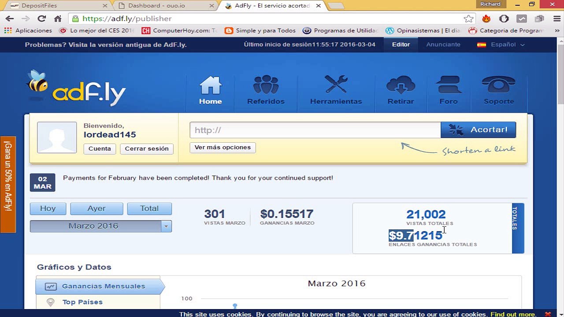Click the Find out more cookies link
564x317 pixels.
[x=513, y=314]
